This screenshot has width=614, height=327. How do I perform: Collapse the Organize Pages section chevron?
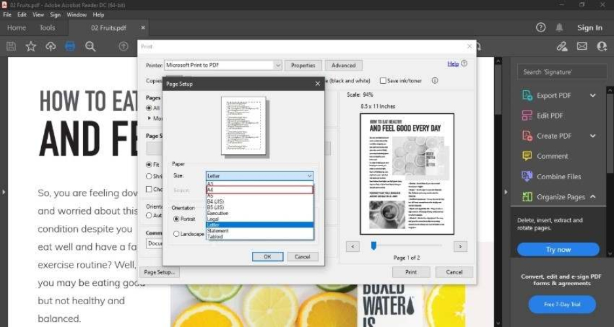click(592, 197)
